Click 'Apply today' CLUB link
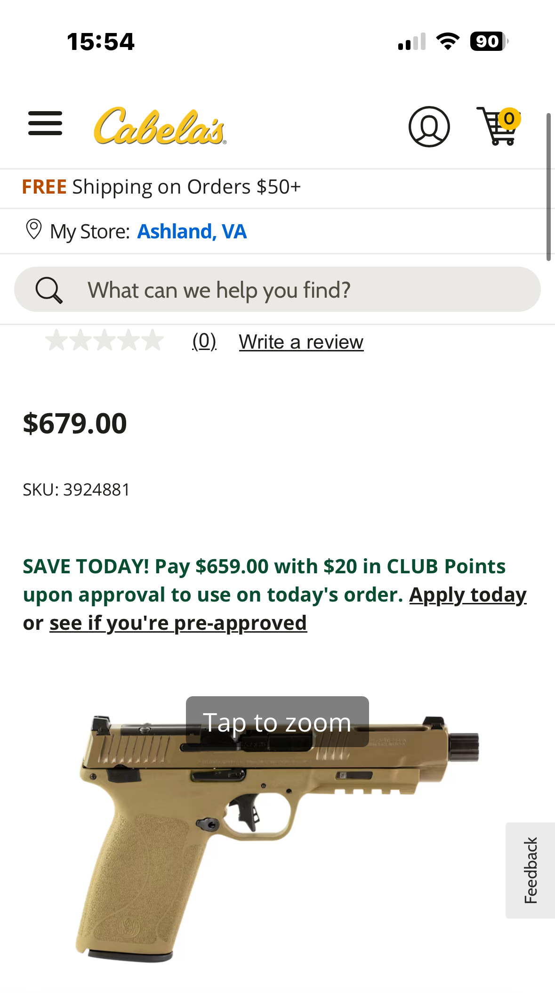Image resolution: width=555 pixels, height=993 pixels. click(467, 595)
